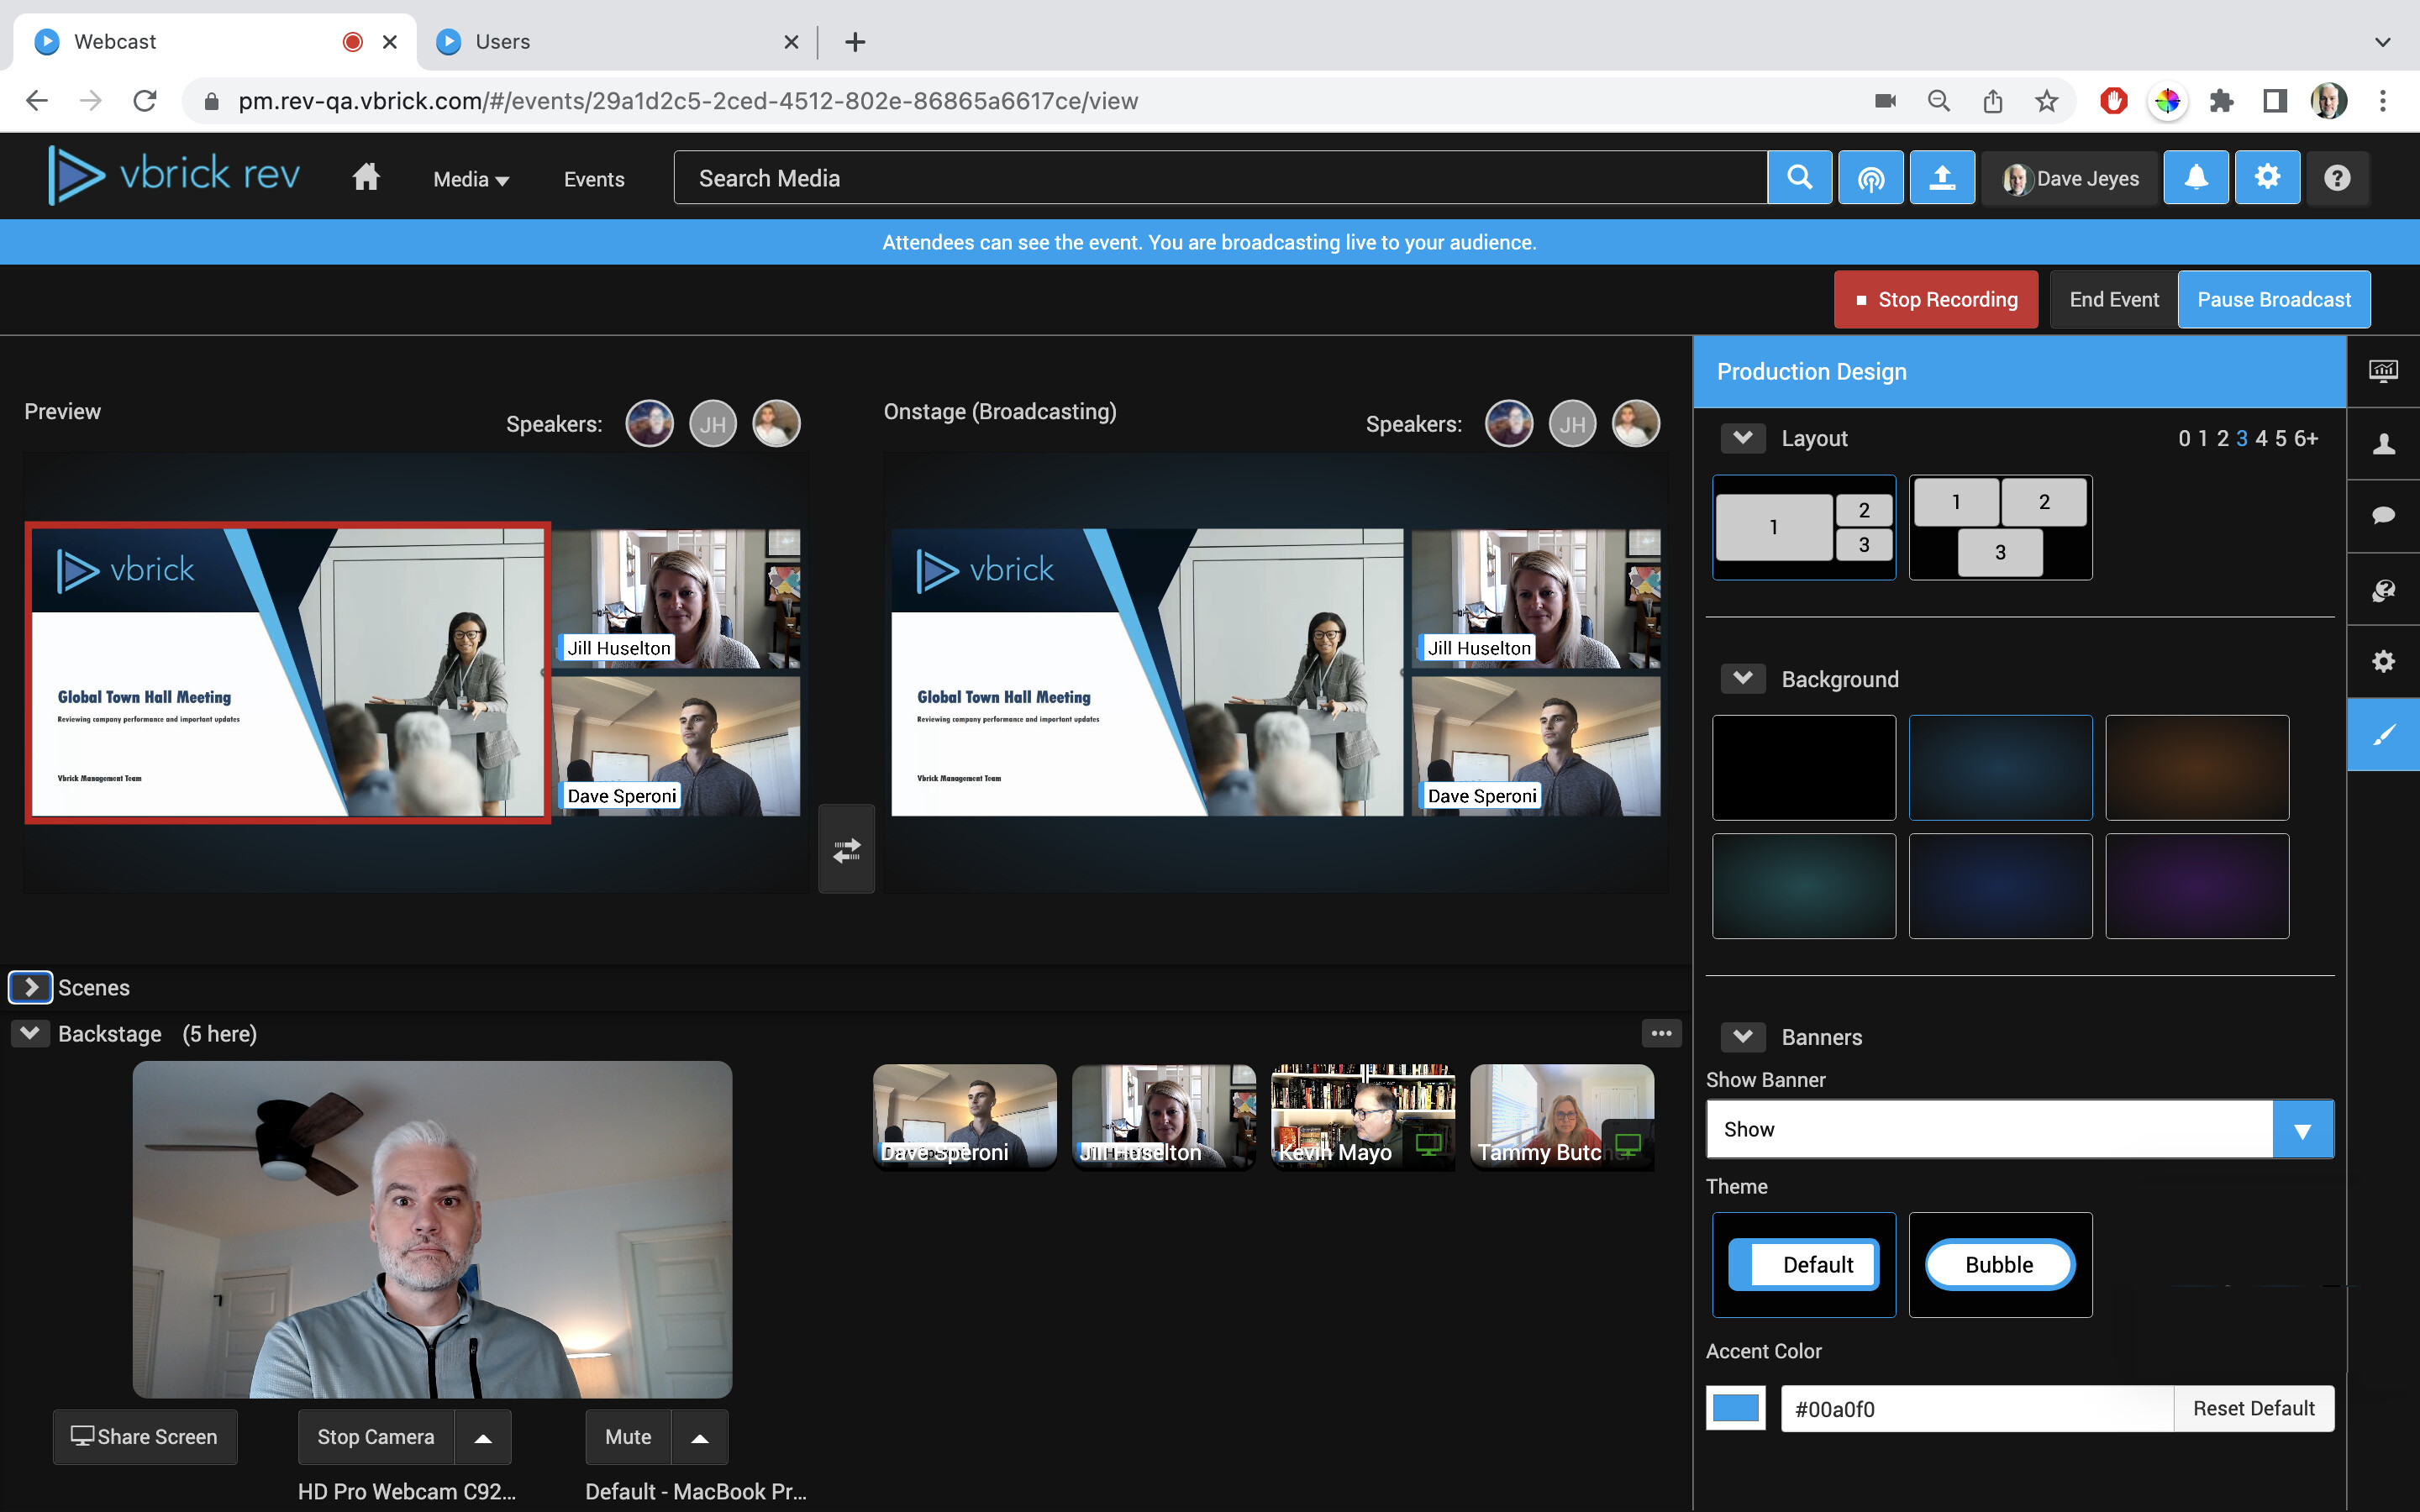Collapse the Banners section

click(1742, 1036)
